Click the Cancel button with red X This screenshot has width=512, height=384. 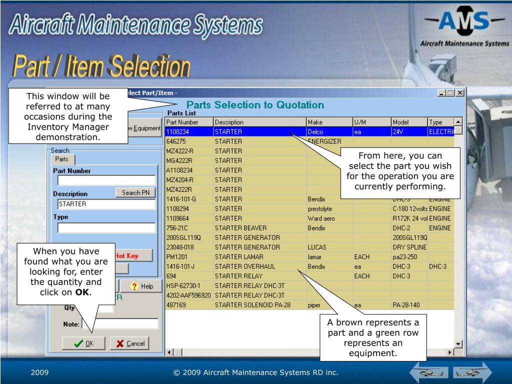click(129, 343)
